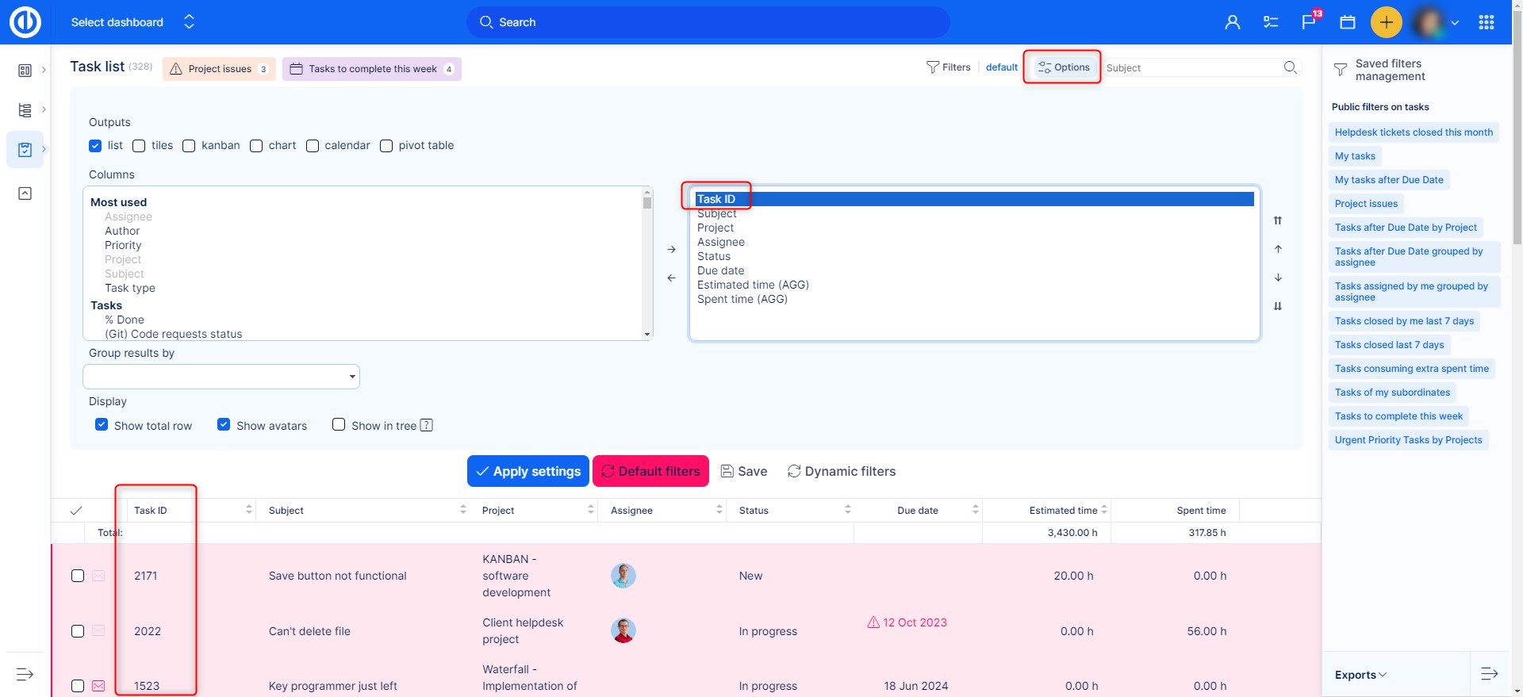1523x697 pixels.
Task: Uncheck the Show total row option
Action: point(102,425)
